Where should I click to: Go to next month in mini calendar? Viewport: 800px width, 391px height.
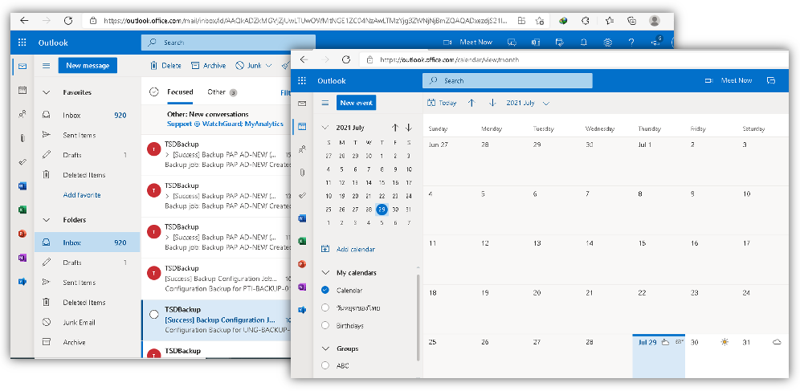(409, 128)
